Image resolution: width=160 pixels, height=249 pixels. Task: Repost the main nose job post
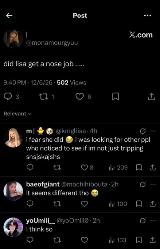44,97
